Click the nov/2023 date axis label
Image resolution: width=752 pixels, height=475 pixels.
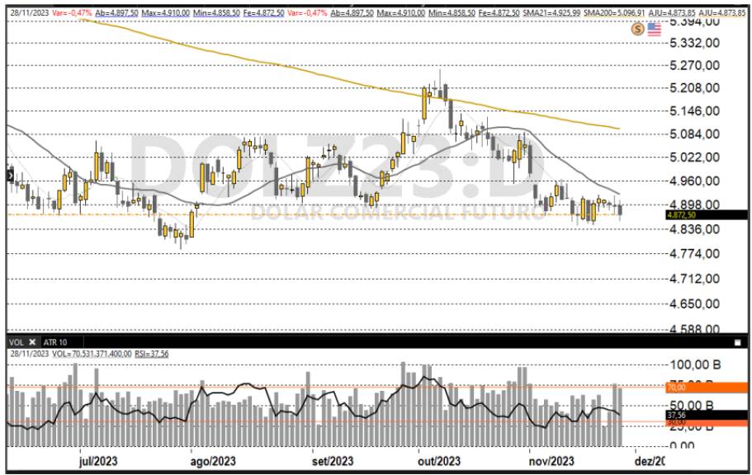coord(551,461)
